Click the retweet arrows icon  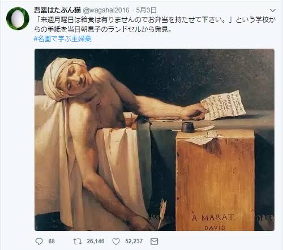(x=78, y=242)
